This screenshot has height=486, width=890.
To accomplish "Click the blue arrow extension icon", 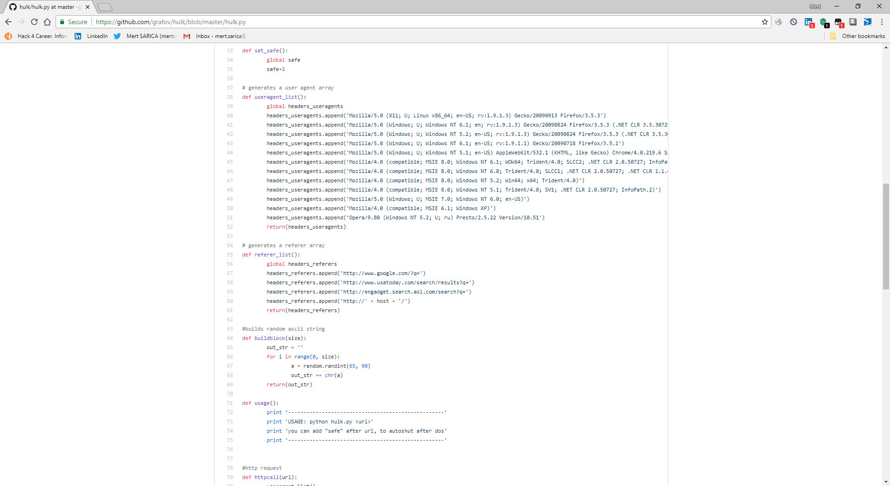I will pos(868,22).
